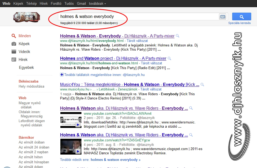Click the Képek camera icon

pyautogui.click(x=14, y=44)
